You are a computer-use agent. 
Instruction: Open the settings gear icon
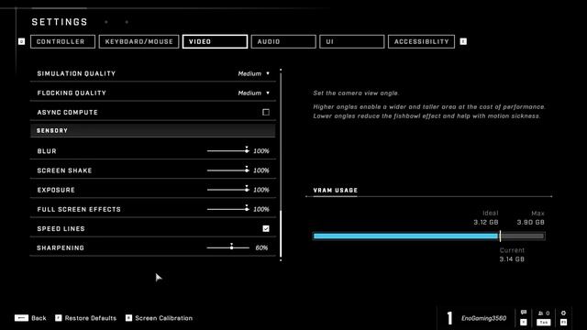(563, 313)
